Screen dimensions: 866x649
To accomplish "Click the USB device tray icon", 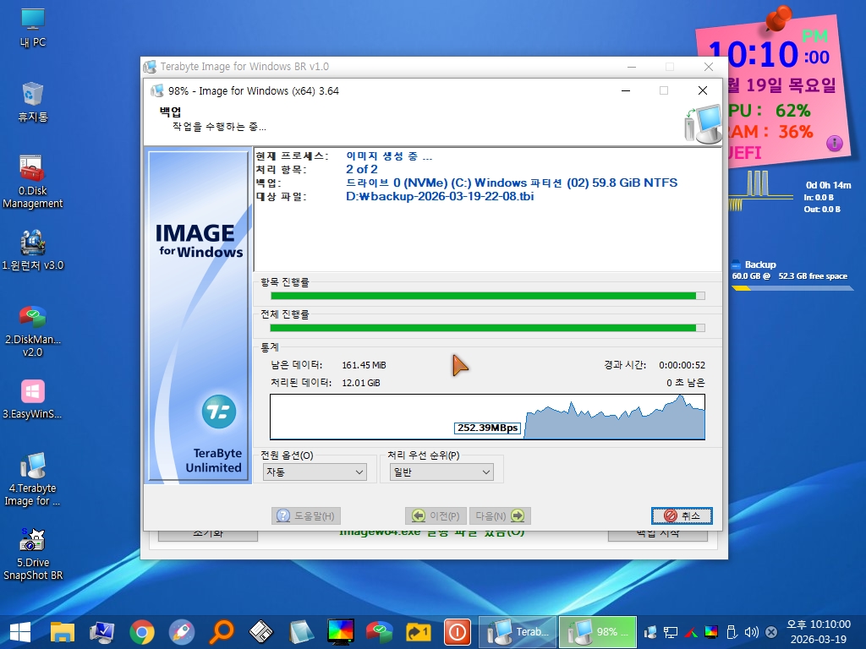I will pyautogui.click(x=732, y=632).
